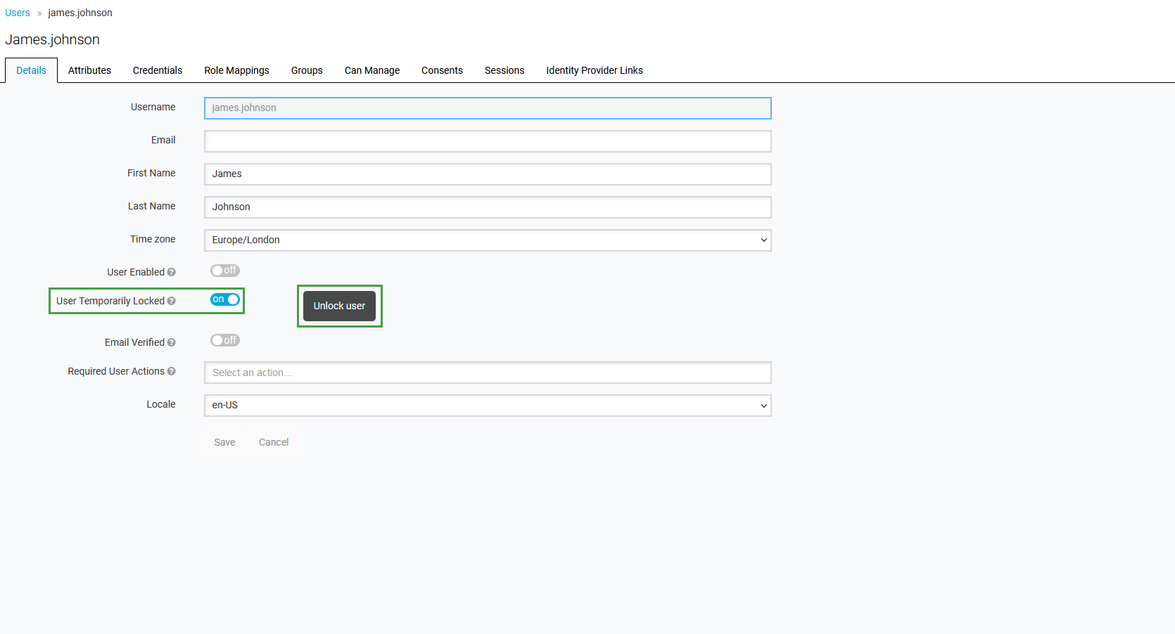Enable the Email Verified switch
Screen dimensions: 1175x634
pyautogui.click(x=225, y=341)
